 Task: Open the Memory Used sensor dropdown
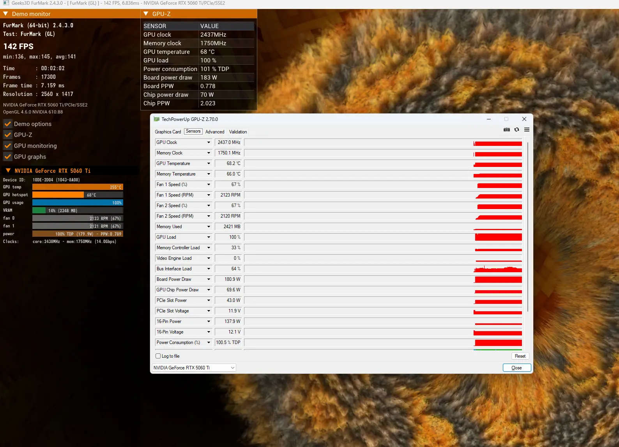209,227
